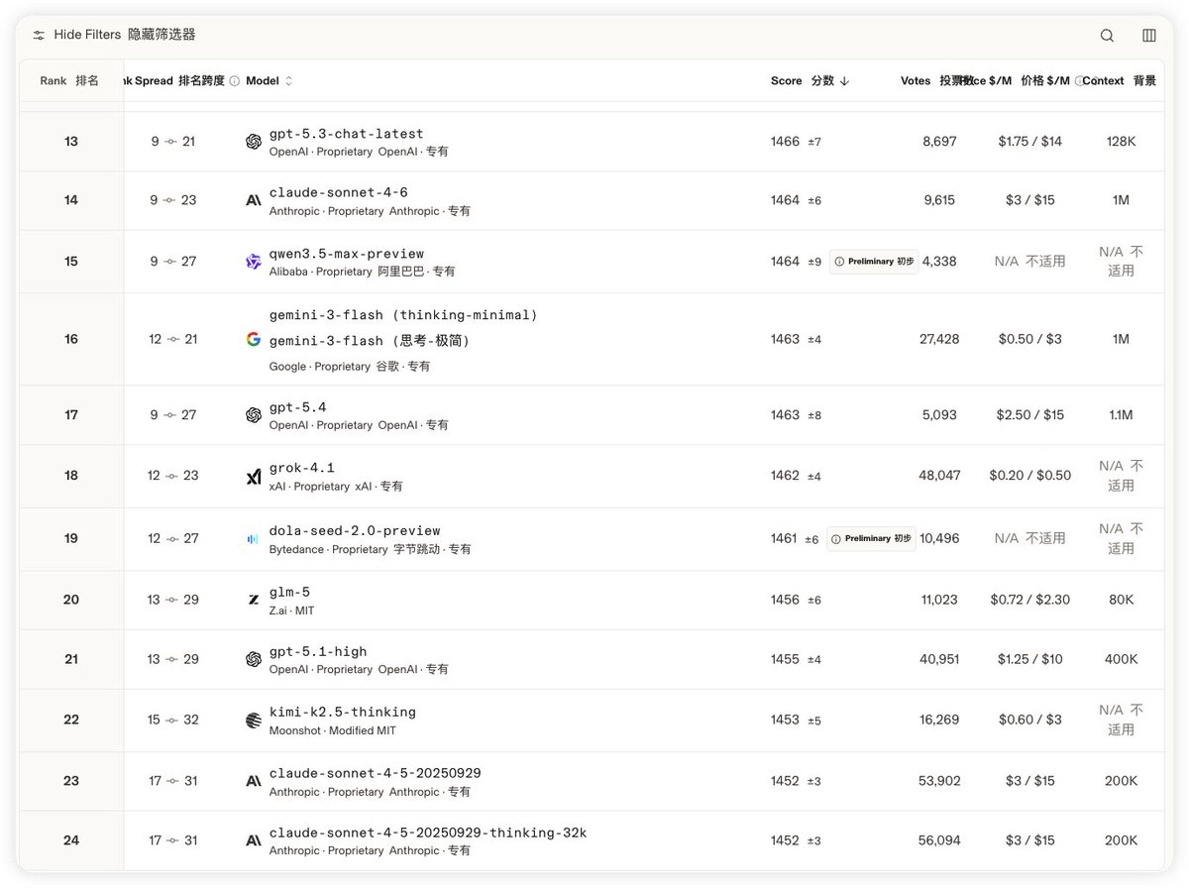Click the Hide Filters sliders icon
Viewport: 1189px width, 888px height.
[39, 36]
